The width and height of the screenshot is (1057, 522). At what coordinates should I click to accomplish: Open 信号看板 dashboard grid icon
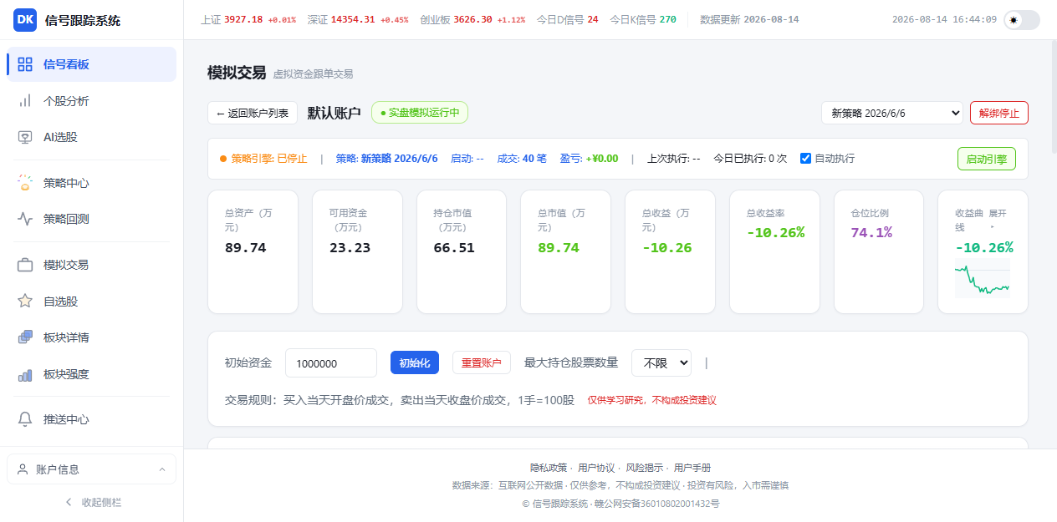coord(25,64)
